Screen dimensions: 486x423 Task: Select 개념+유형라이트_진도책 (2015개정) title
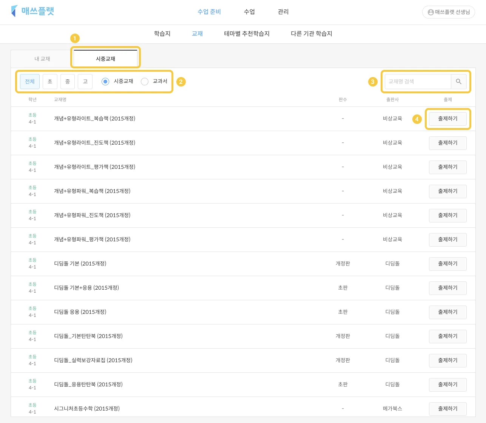coord(95,143)
